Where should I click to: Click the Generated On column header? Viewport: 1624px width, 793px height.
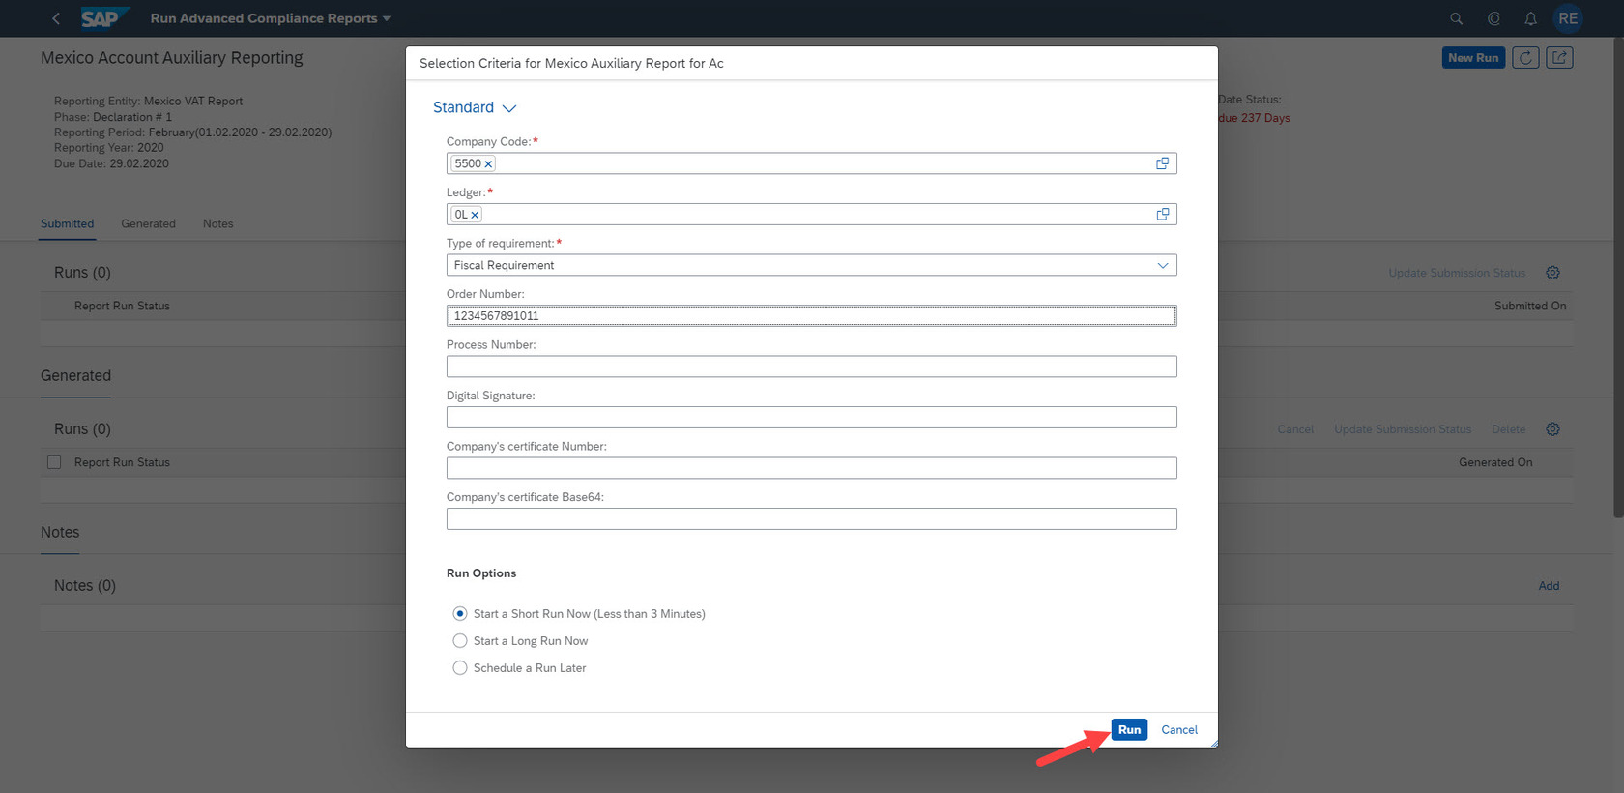pyautogui.click(x=1495, y=462)
